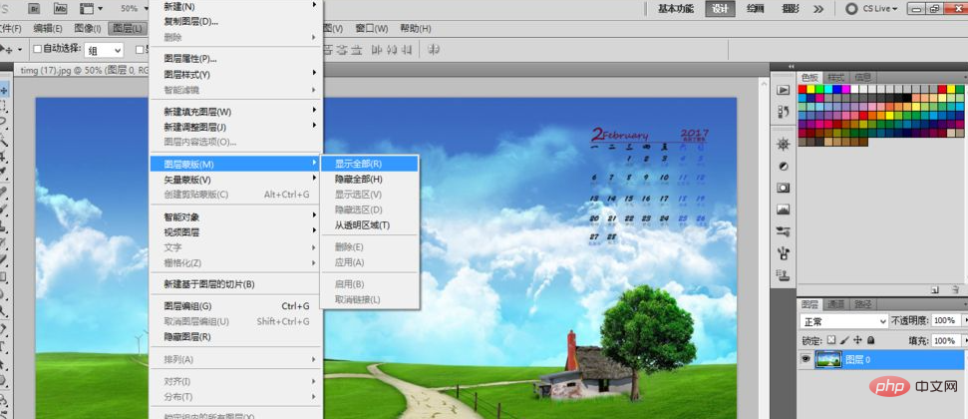
Task: Toggle lock all padlock icon
Action: (x=870, y=340)
